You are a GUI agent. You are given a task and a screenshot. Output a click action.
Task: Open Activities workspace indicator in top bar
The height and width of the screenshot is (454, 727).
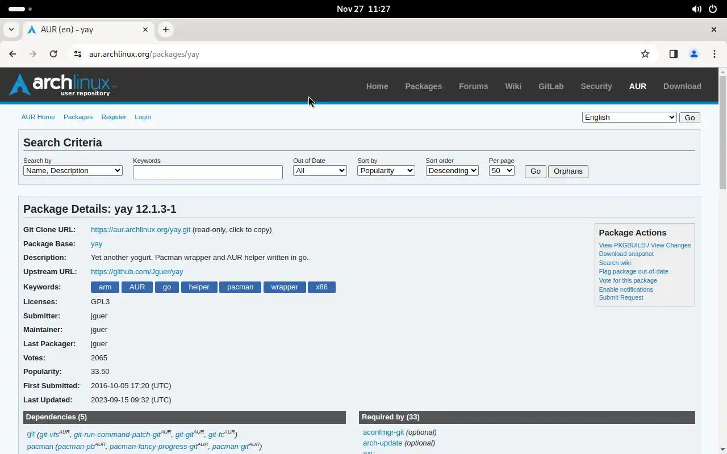tap(20, 9)
